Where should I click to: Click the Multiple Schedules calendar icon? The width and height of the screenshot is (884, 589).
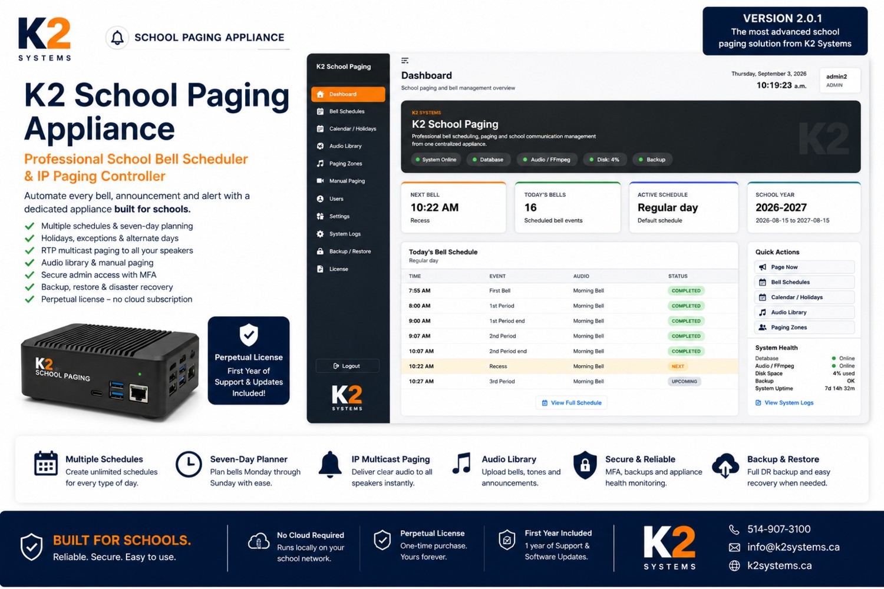(x=45, y=464)
